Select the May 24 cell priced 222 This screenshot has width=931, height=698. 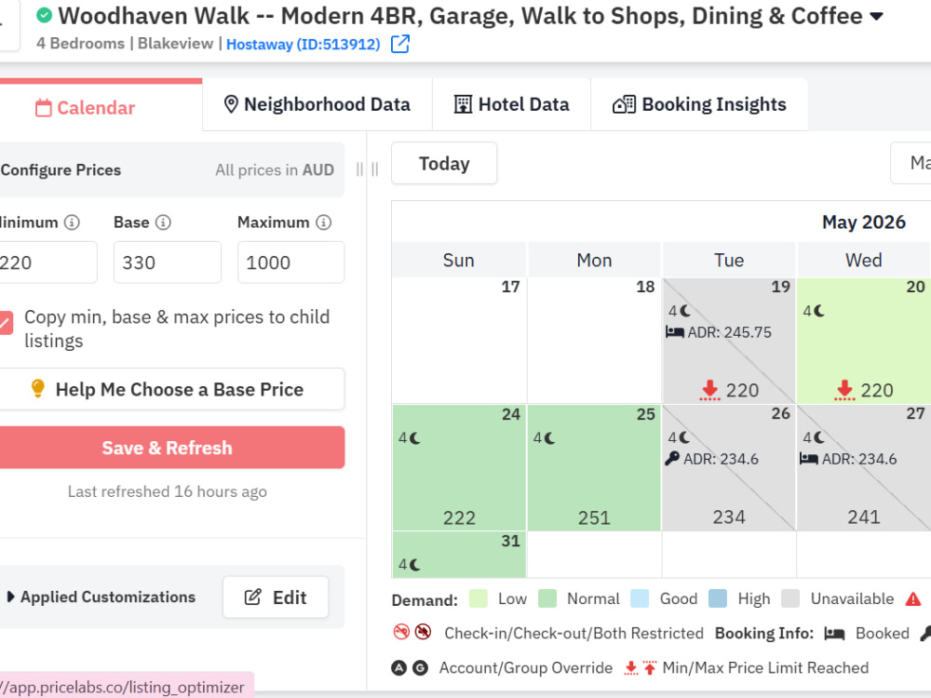(459, 468)
